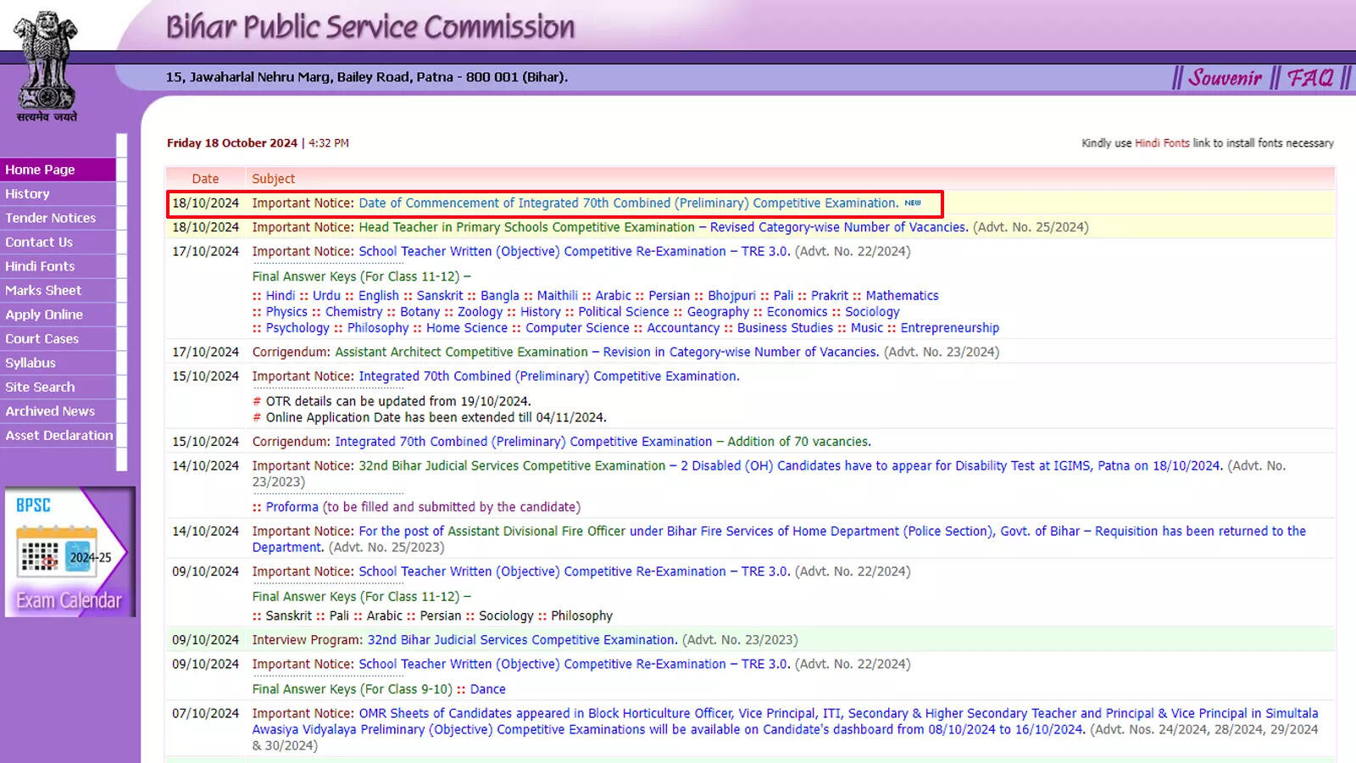The width and height of the screenshot is (1356, 763).
Task: Open the Dance answer key for Class 9-10
Action: click(x=487, y=688)
